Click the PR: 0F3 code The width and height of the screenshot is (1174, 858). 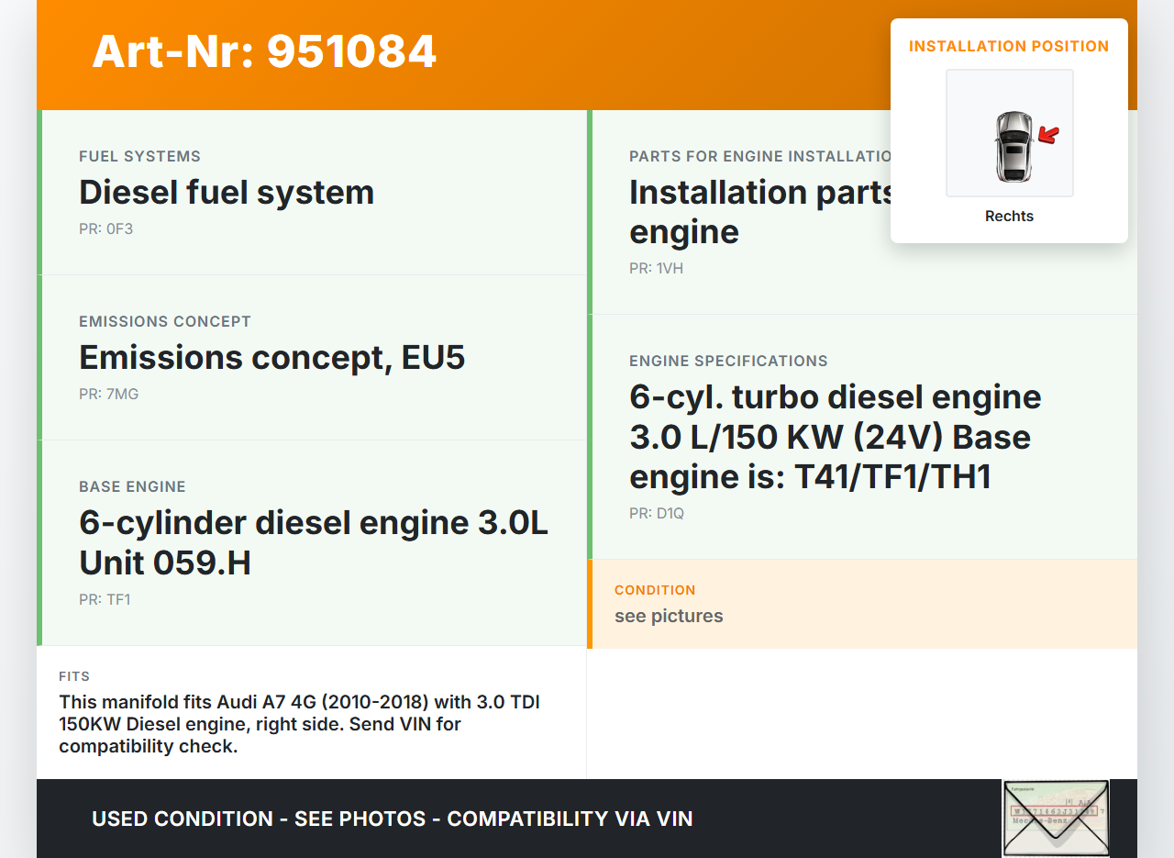(x=105, y=228)
